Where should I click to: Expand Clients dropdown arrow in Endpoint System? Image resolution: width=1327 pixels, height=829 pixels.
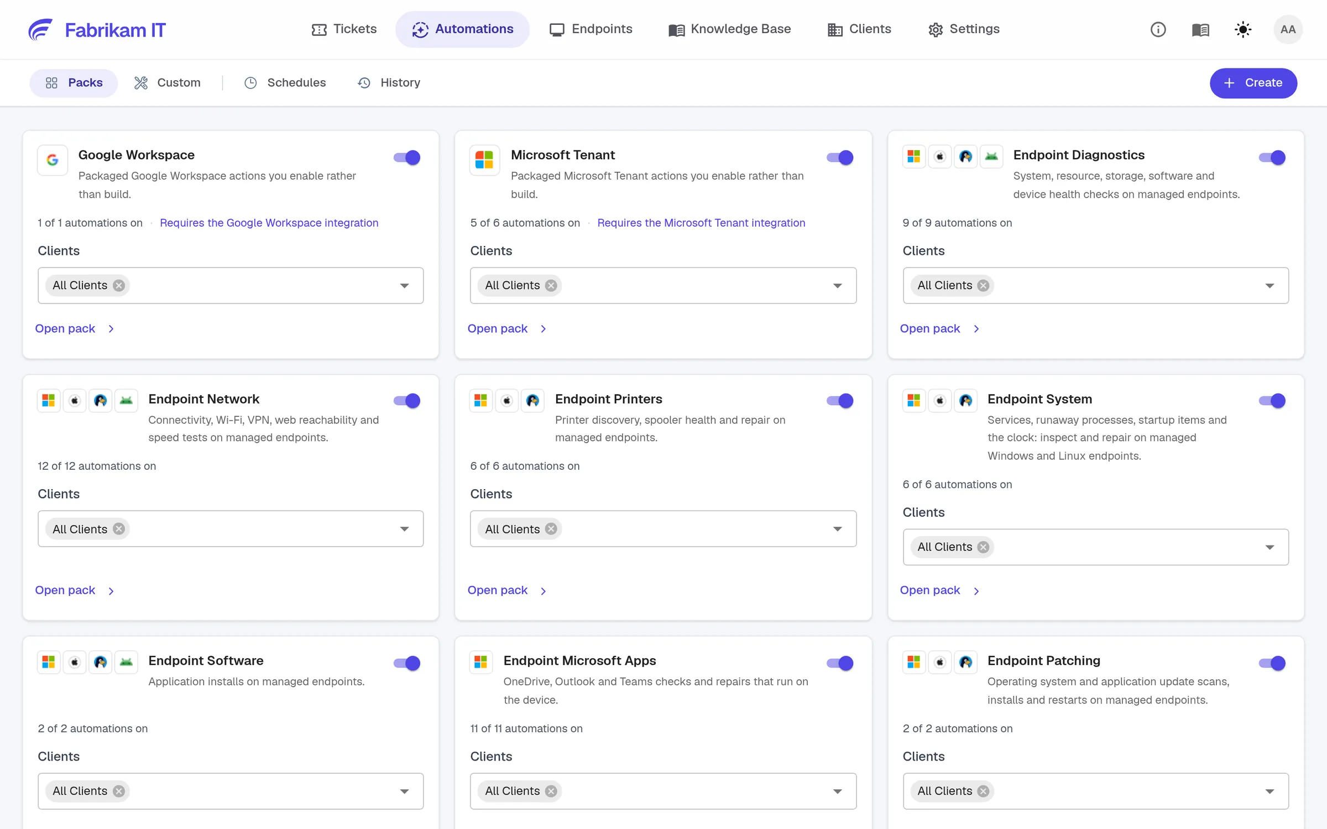[1270, 547]
